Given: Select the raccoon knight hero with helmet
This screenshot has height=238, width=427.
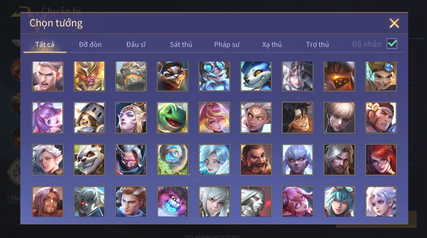Looking at the screenshot, I should click(89, 118).
